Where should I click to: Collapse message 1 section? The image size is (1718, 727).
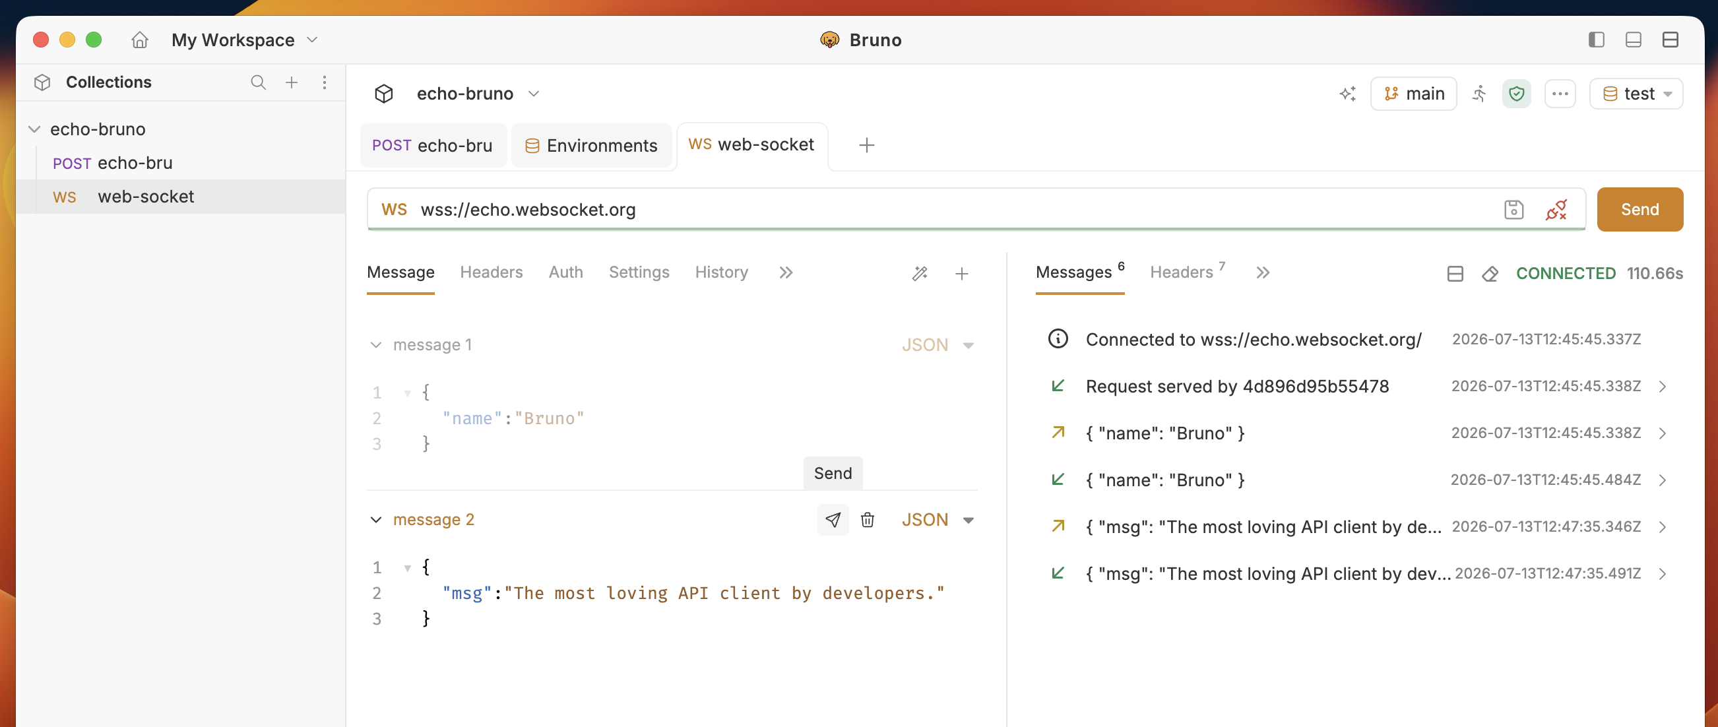[376, 345]
